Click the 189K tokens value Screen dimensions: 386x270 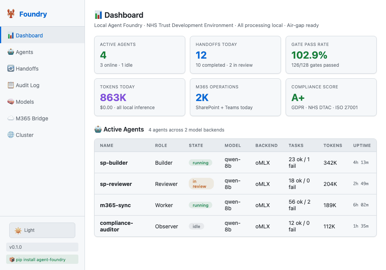pos(330,205)
